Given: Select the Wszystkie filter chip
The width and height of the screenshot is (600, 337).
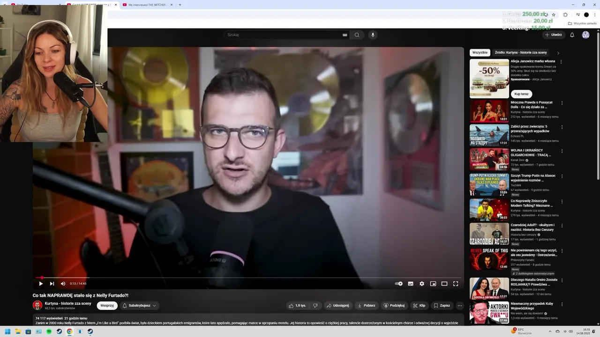Looking at the screenshot, I should (480, 52).
